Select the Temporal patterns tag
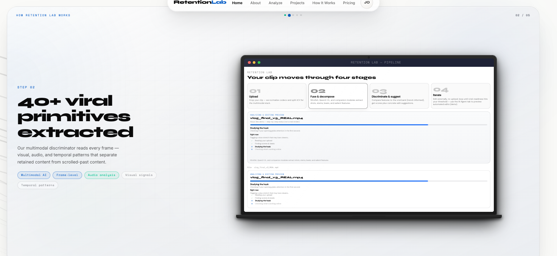Screen dimensions: 557x256 (x=38, y=185)
